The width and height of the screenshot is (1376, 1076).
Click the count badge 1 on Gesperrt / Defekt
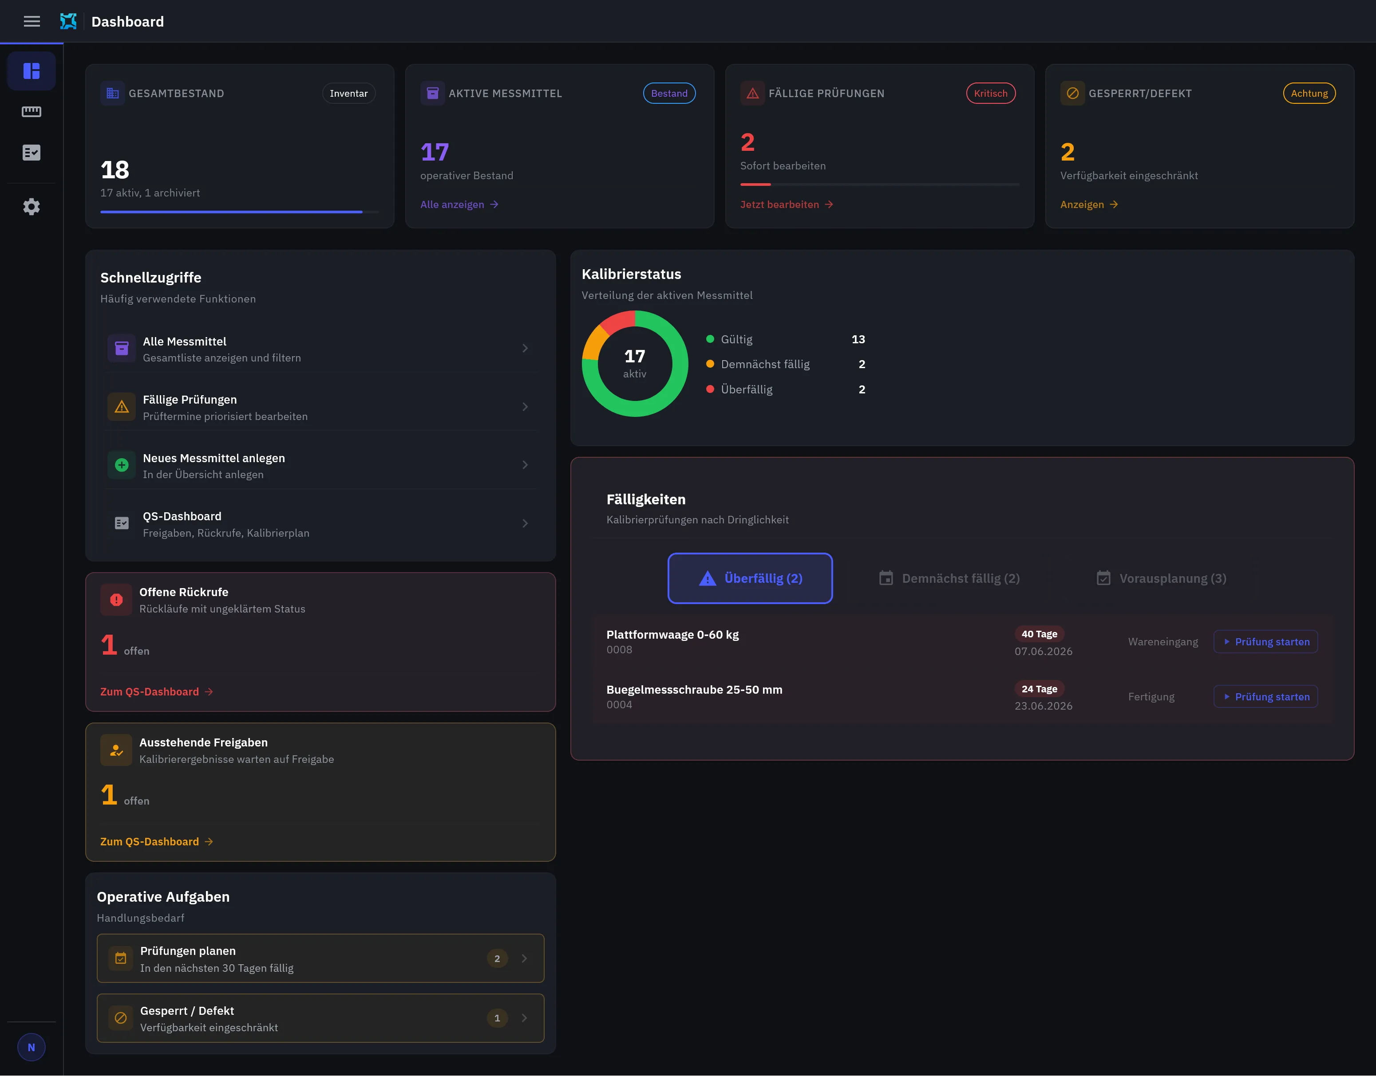tap(497, 1018)
